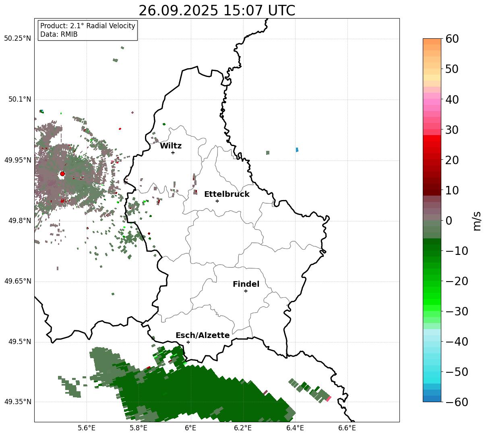Screen dimensions: 486x436
Task: Click the colorbar tick label 60
Action: [x=452, y=39]
